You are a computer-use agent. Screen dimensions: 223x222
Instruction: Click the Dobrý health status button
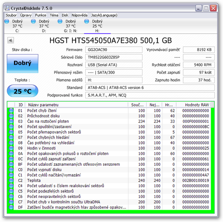(23, 63)
